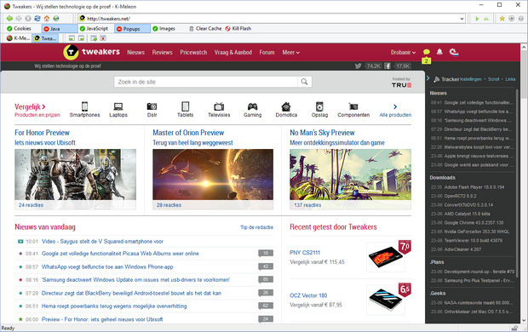Image resolution: width=528 pixels, height=332 pixels.
Task: Click Tip de redactie link
Action: pyautogui.click(x=256, y=227)
